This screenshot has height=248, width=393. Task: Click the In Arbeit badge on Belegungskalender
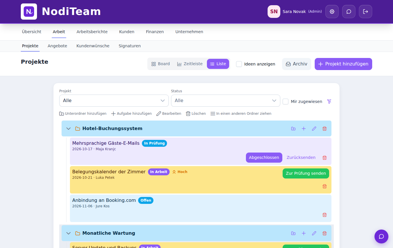tap(159, 172)
